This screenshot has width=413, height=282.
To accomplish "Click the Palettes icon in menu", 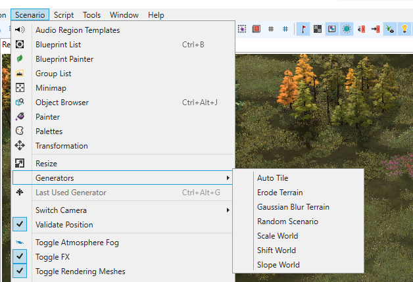I will 20,131.
